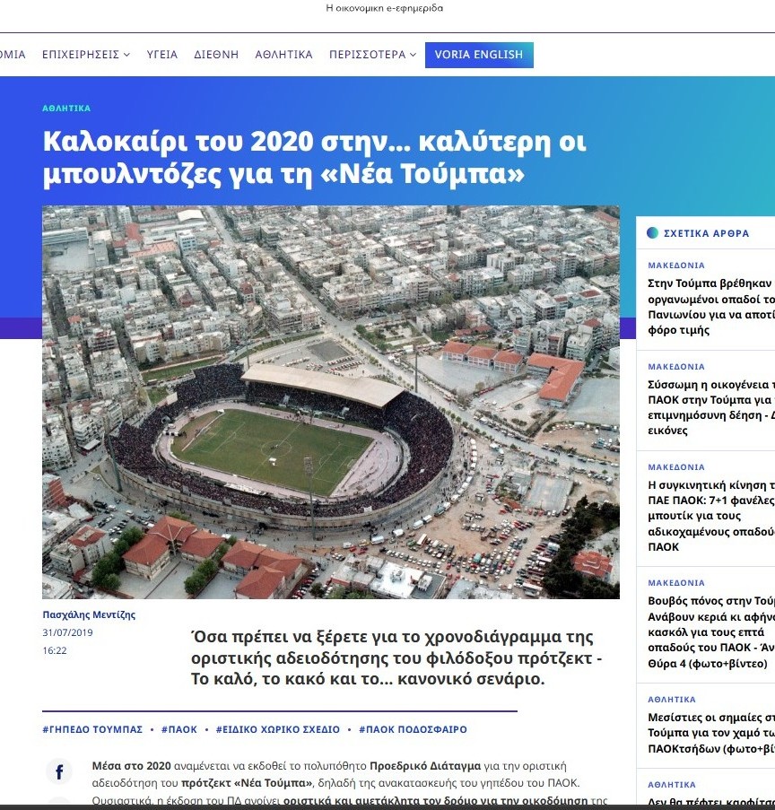Open related article about 7+1 φανέλες

point(711,516)
